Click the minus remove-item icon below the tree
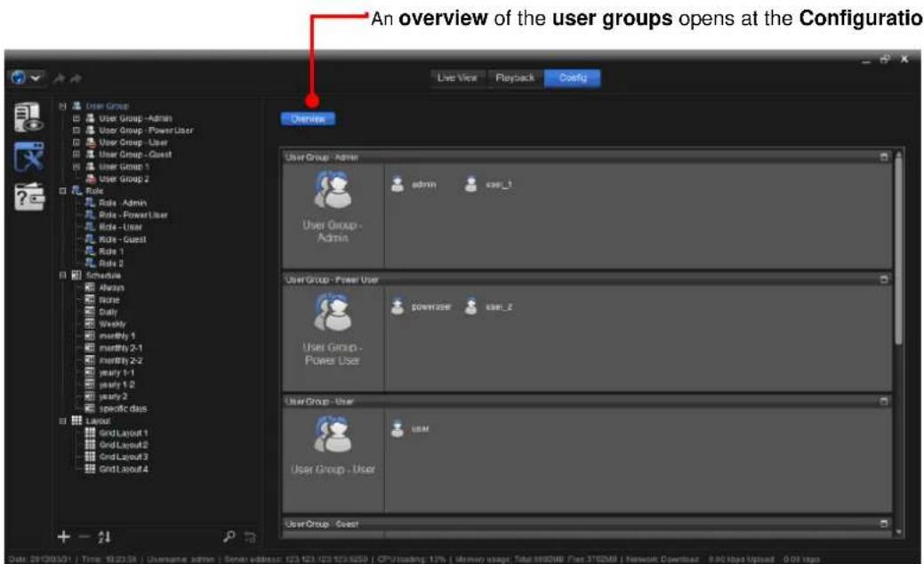Screen dimensions: 924x564 click(x=84, y=536)
